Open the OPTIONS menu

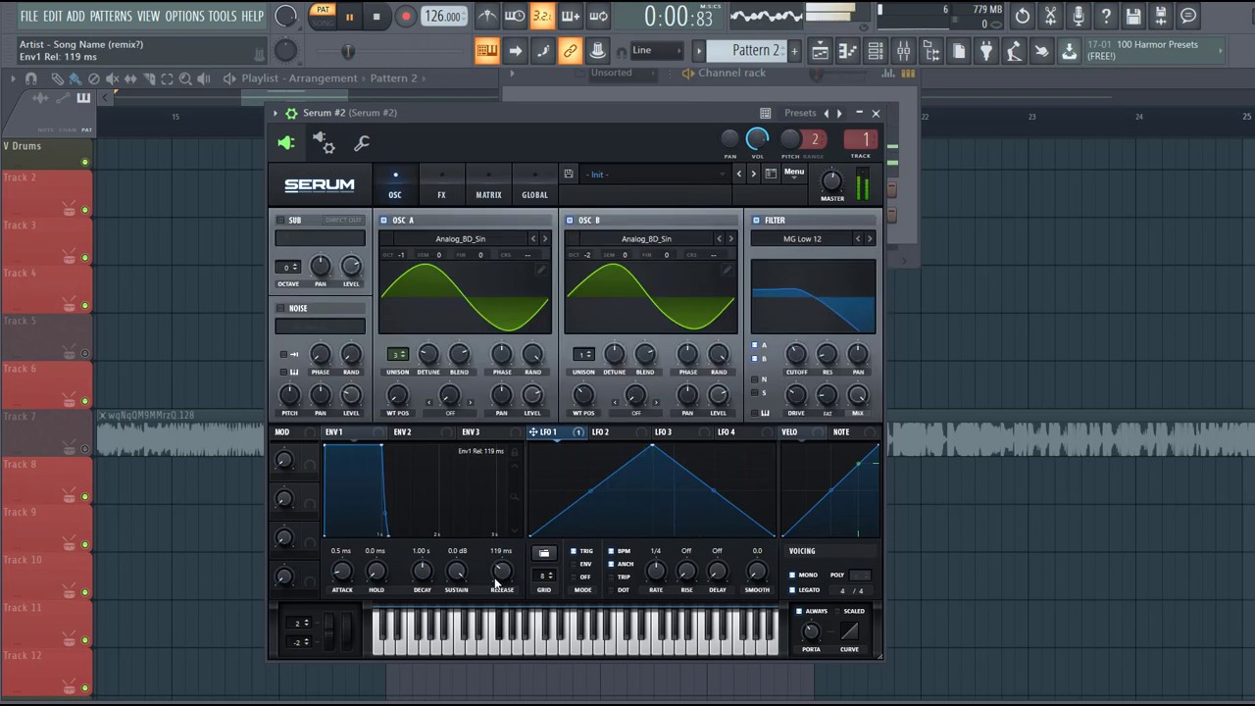click(184, 16)
